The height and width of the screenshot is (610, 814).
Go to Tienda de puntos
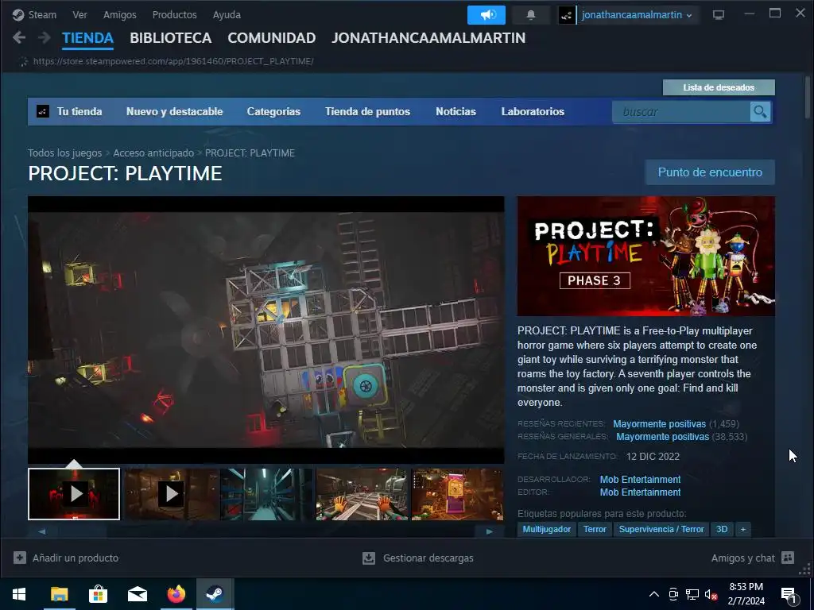[x=367, y=111]
